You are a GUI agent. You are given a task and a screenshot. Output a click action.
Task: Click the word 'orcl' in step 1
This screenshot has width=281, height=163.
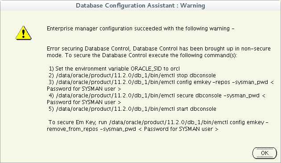tap(175, 69)
